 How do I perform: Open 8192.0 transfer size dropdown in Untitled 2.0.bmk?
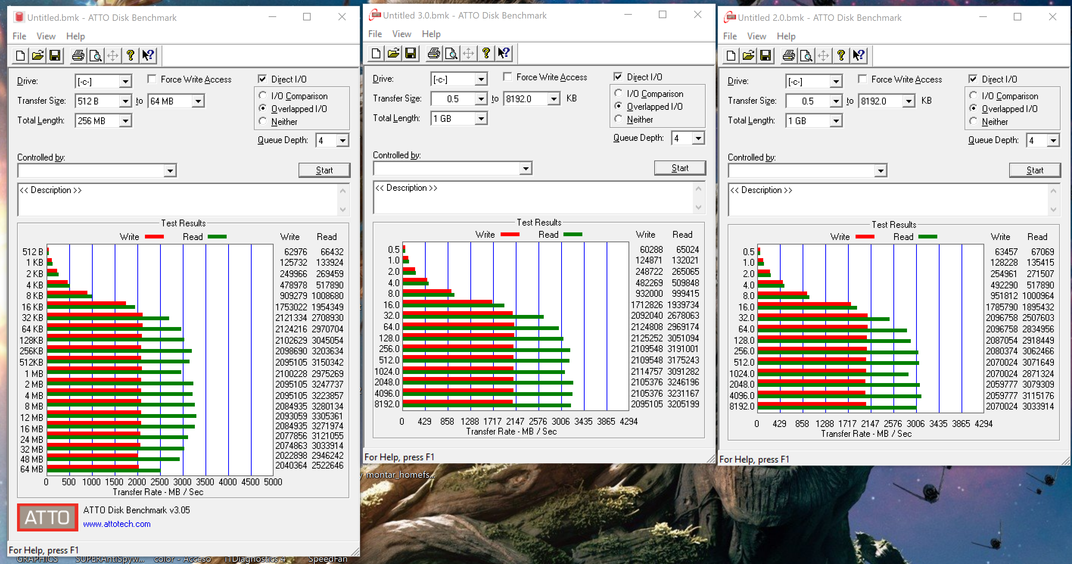(909, 101)
